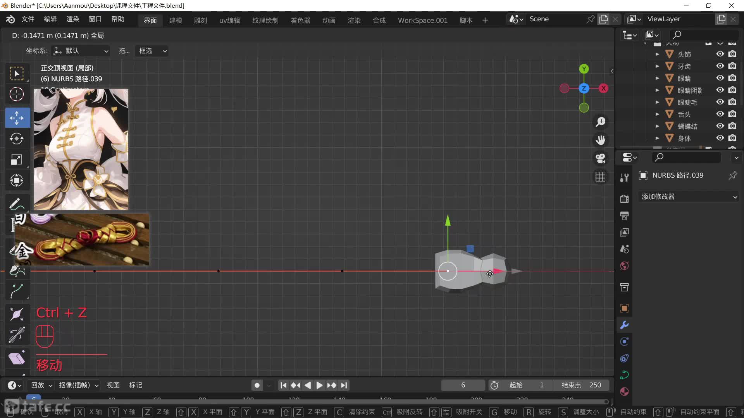Expand the 牙齿 collection
Screen dimensions: 744x418
(657, 66)
